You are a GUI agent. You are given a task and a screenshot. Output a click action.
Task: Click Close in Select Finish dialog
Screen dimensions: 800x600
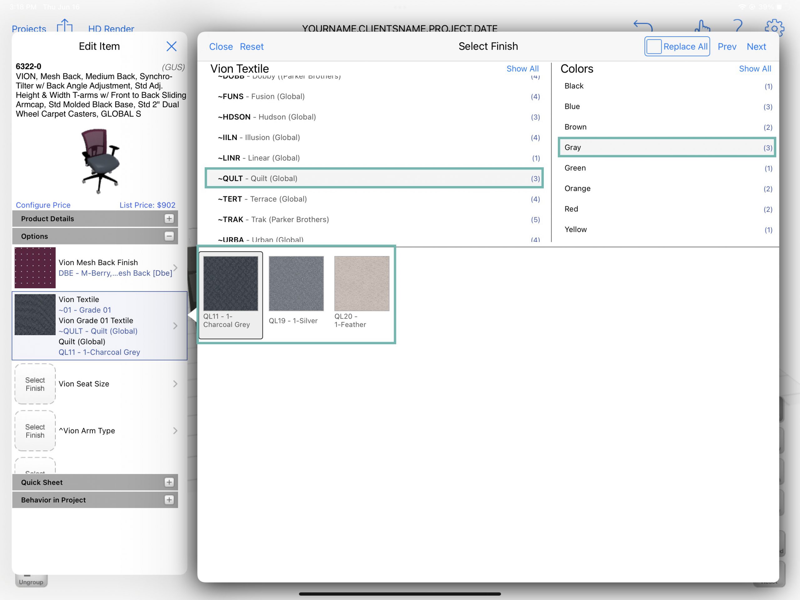221,47
